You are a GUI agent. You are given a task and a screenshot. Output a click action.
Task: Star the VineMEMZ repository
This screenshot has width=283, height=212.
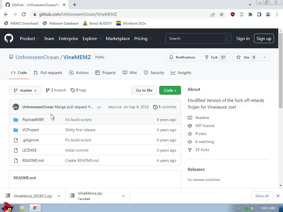[246, 57]
